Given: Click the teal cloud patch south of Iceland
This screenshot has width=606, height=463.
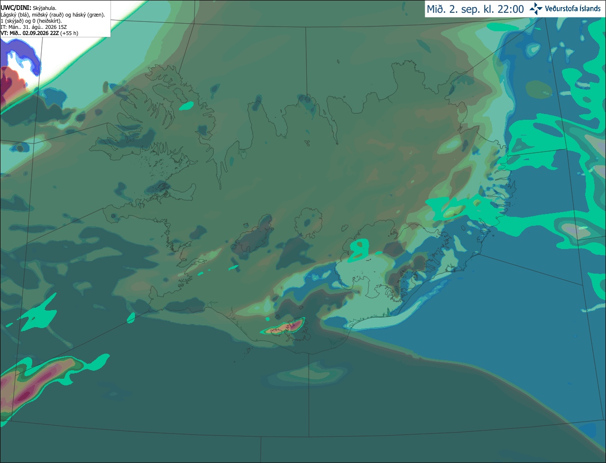Looking at the screenshot, I should pyautogui.click(x=303, y=375).
